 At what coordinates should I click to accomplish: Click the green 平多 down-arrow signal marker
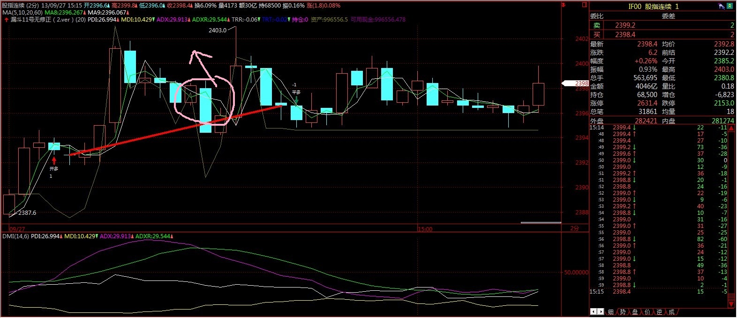296,99
